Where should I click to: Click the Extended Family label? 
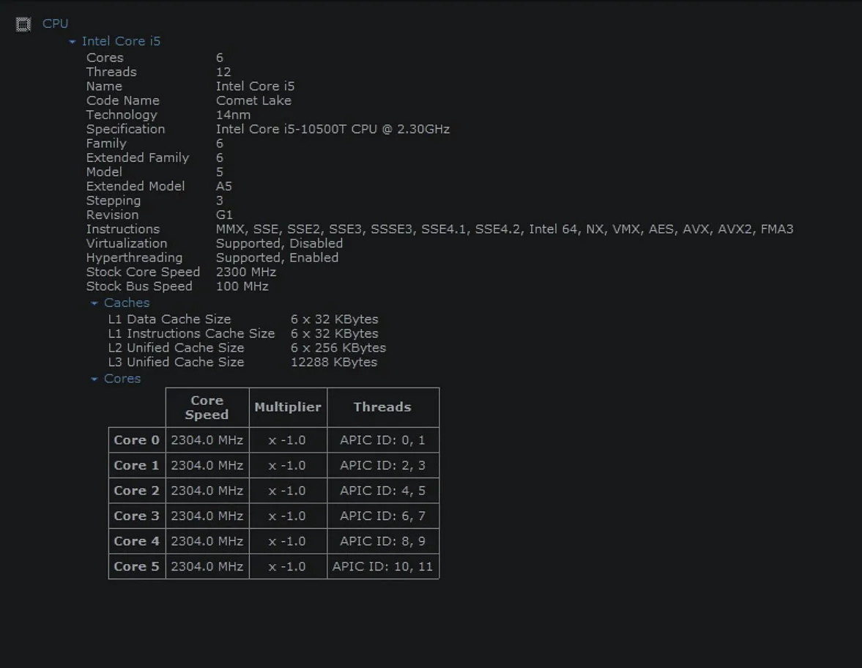point(138,157)
